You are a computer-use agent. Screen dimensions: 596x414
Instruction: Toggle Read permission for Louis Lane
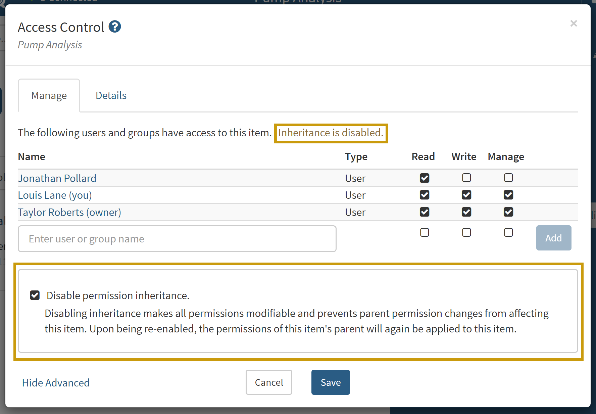(424, 195)
